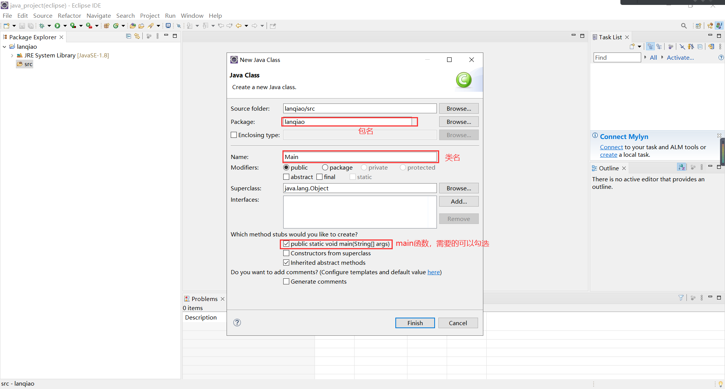Click the magnifier quick access icon

(684, 26)
